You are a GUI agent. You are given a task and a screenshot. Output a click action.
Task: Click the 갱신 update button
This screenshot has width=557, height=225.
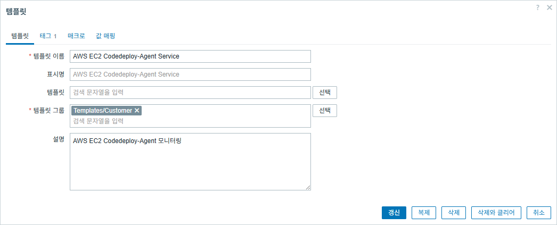394,213
